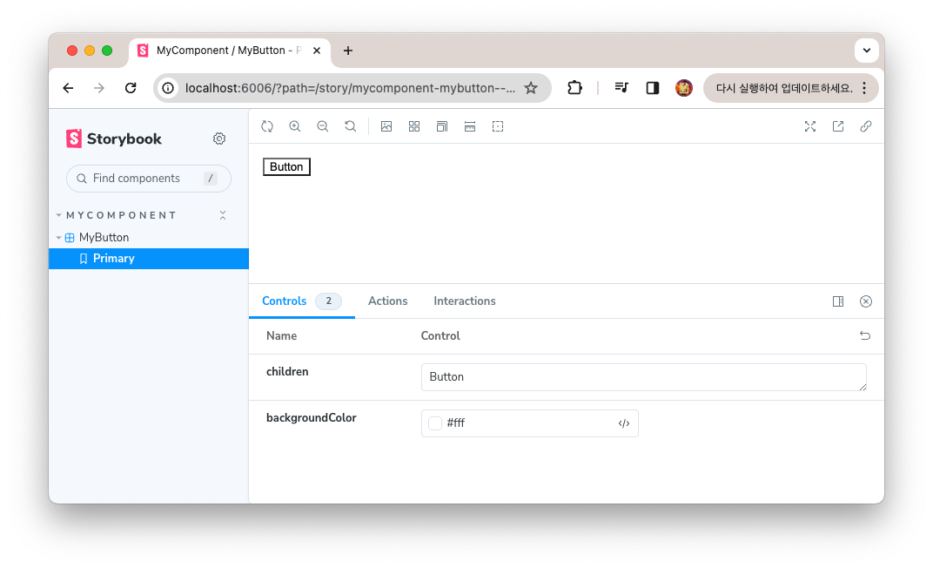933x568 pixels.
Task: Open the browser extensions menu
Action: 574,88
